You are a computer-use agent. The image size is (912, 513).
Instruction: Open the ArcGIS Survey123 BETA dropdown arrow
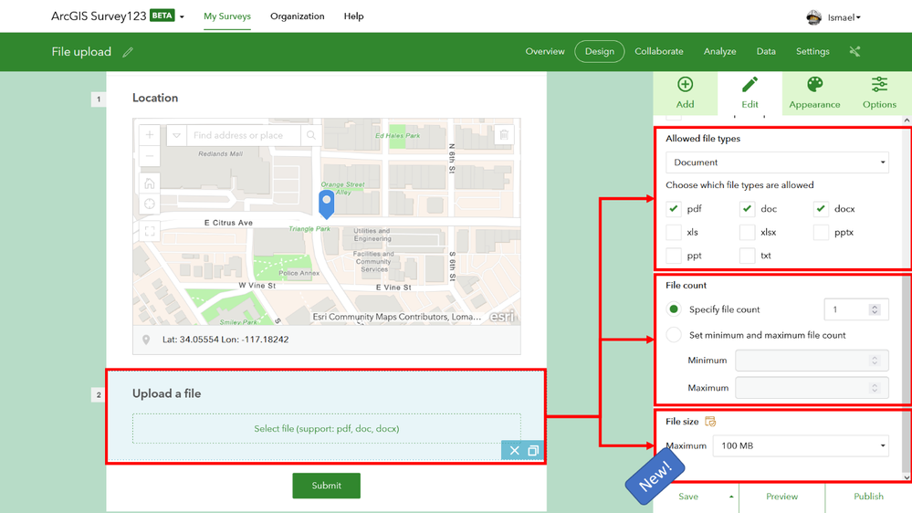182,16
